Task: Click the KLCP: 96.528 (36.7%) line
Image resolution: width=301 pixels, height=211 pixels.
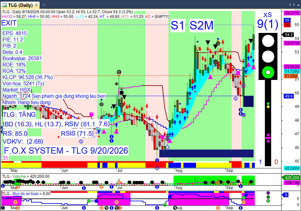Action: pyautogui.click(x=27, y=77)
